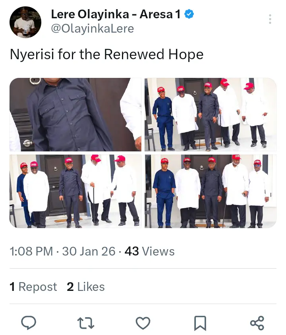Select the tweet text 'Nyerisi for the Renewed Hope'
Screen dimensions: 286x335
click(x=106, y=54)
